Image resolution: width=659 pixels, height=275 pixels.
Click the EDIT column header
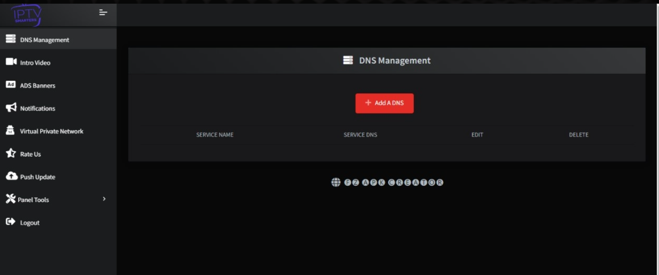coord(477,135)
